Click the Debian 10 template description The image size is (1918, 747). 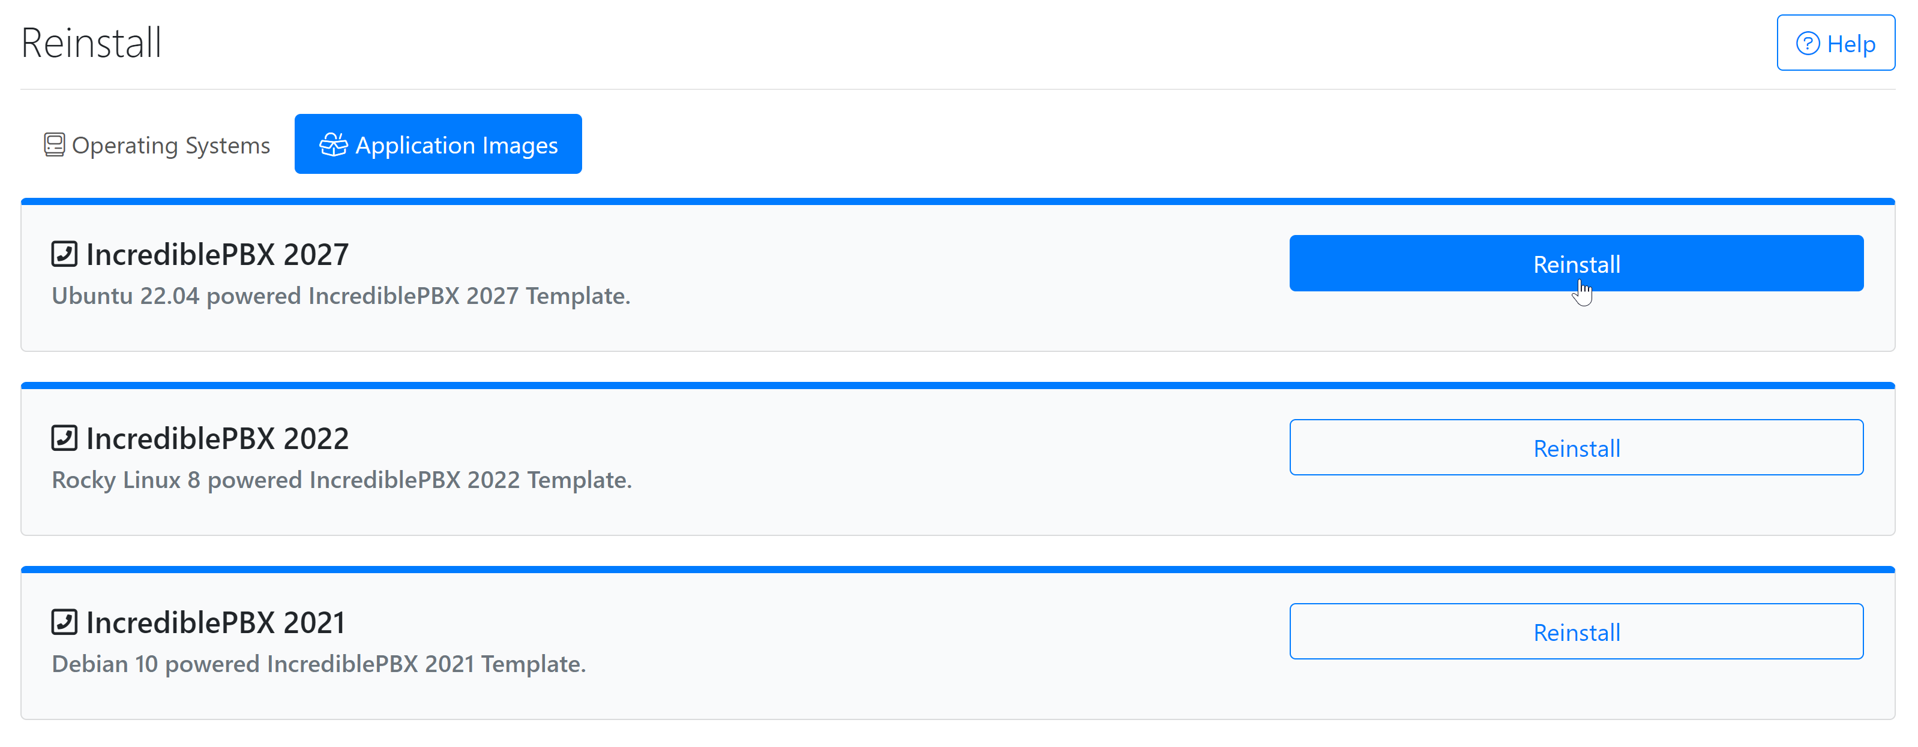pyautogui.click(x=319, y=664)
